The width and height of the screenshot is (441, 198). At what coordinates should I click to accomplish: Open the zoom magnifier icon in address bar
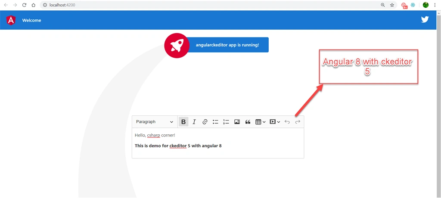[x=383, y=5]
